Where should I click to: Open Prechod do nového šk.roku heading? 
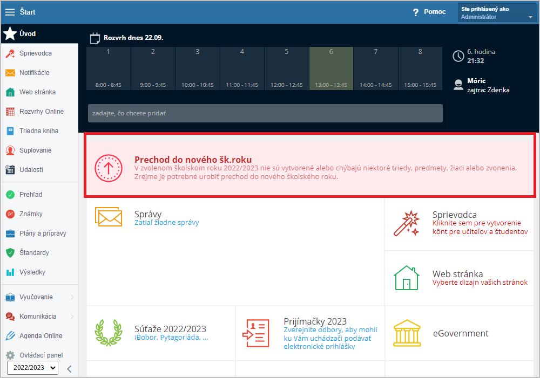pos(193,160)
